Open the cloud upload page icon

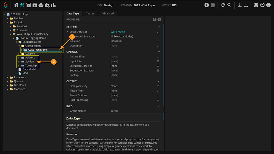pos(41,5)
